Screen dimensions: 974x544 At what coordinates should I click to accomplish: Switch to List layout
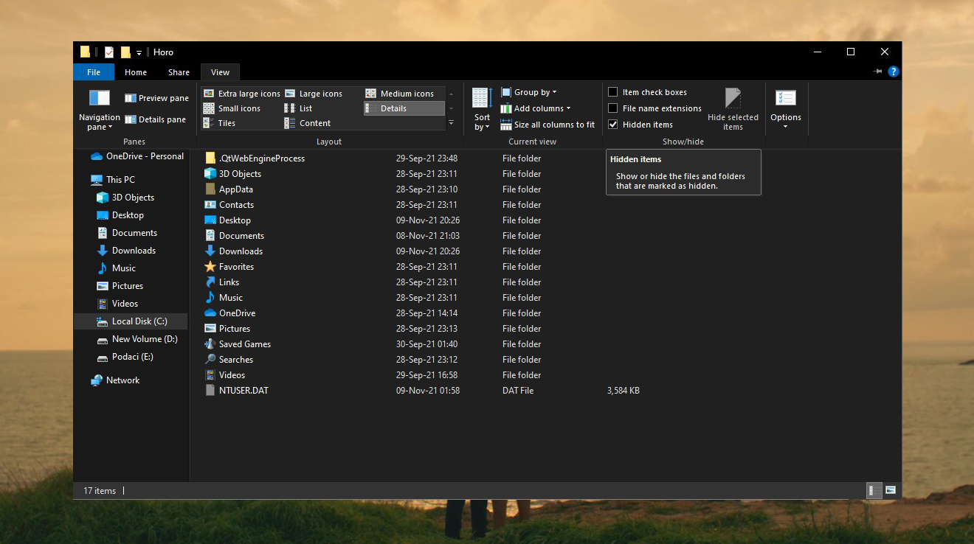(x=305, y=108)
